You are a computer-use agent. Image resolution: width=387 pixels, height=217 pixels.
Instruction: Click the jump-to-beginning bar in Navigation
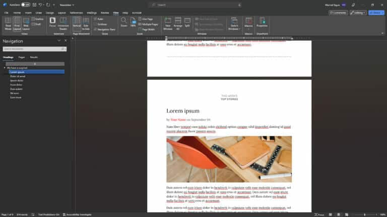[x=35, y=64]
